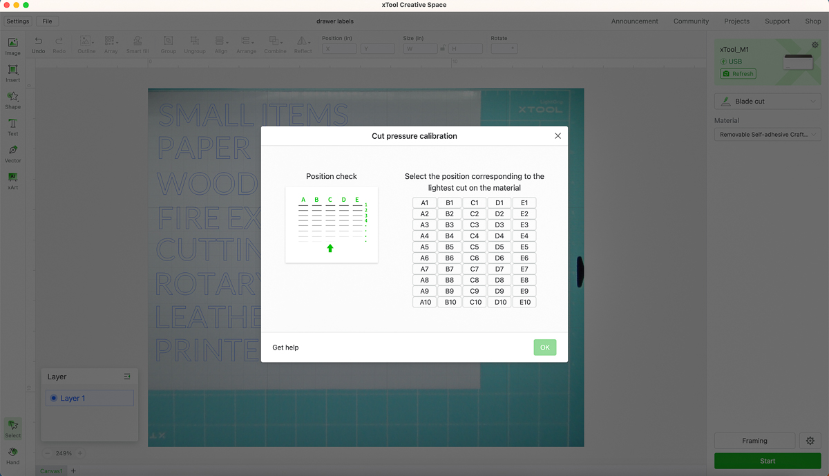Open the Insert tool in left sidebar
The image size is (829, 476).
[12, 73]
